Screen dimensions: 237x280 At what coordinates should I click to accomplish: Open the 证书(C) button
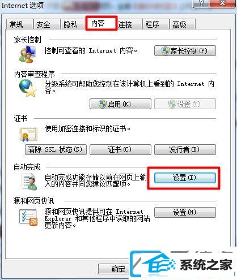[120, 150]
